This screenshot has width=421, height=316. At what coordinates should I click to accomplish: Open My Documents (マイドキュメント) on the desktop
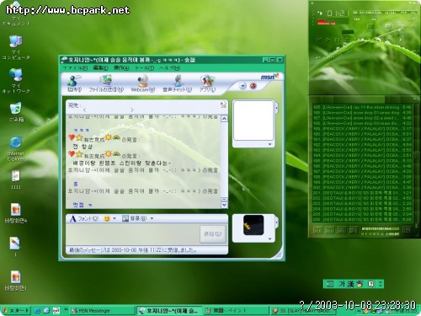[16, 14]
